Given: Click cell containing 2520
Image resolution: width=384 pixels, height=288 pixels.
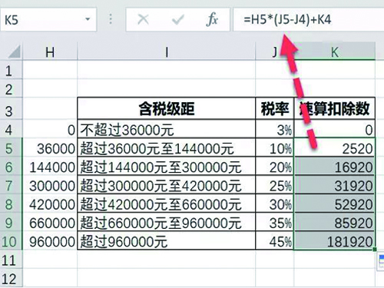Looking at the screenshot, I should pyautogui.click(x=335, y=148).
